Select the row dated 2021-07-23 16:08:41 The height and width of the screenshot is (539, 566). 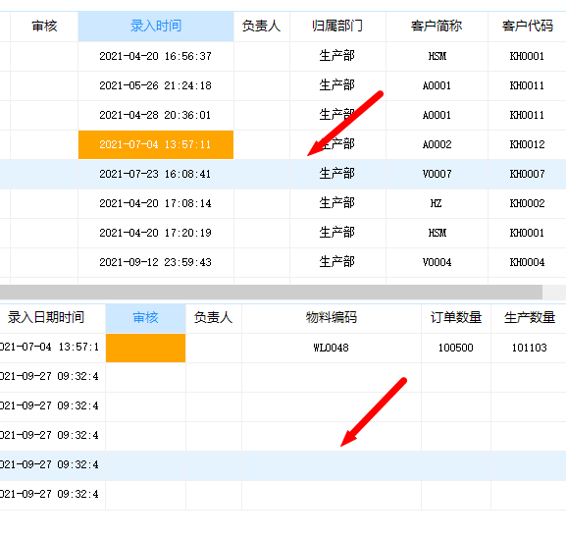pyautogui.click(x=283, y=174)
